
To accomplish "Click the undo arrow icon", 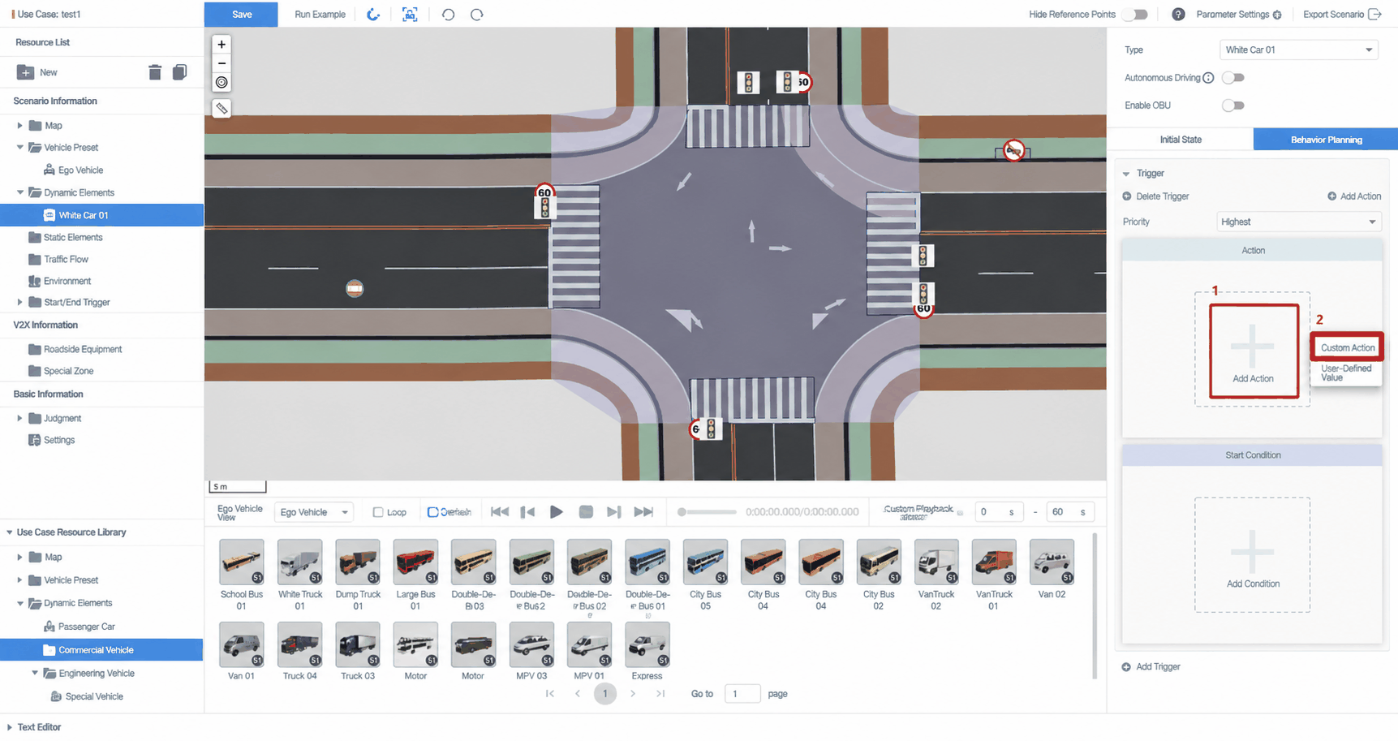I will pyautogui.click(x=448, y=15).
